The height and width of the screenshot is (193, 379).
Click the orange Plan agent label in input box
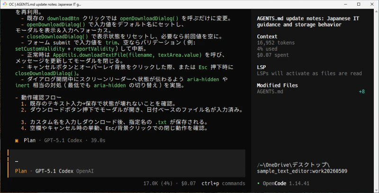click(21, 171)
